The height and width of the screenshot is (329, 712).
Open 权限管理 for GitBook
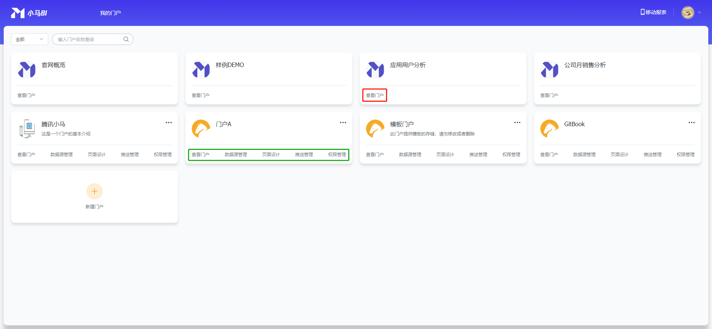tap(685, 155)
